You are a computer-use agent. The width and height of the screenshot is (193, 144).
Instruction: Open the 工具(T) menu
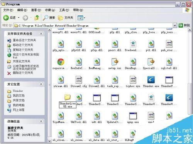pyautogui.click(x=64, y=10)
